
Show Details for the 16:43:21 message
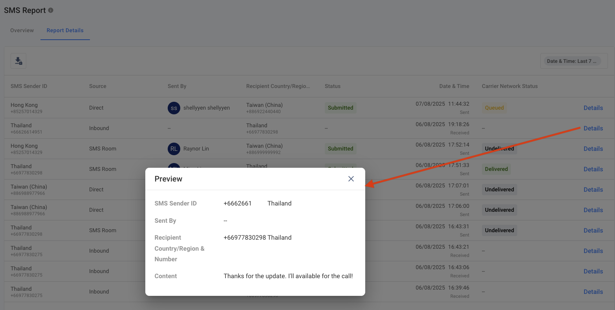[593, 251]
